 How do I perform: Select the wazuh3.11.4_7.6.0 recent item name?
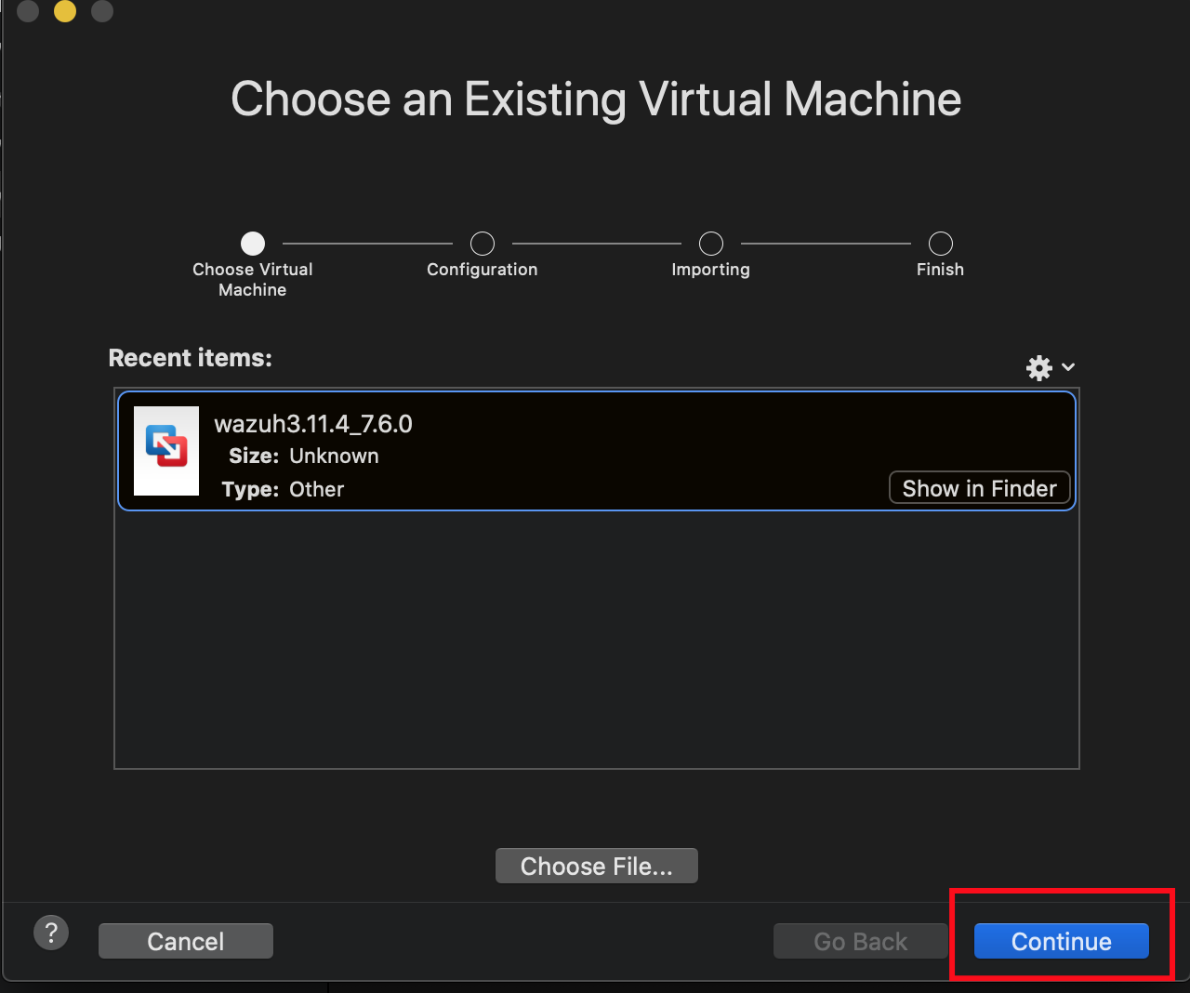(313, 424)
